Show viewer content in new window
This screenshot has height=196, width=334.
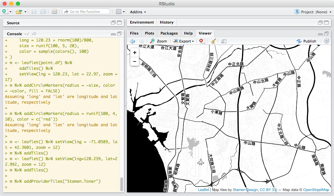[224, 41]
